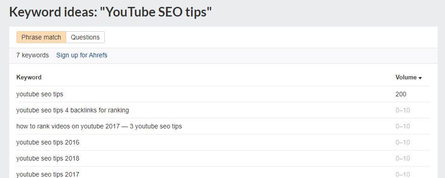Select the keyword "youtube seo tips"
This screenshot has height=178, width=445.
click(40, 95)
